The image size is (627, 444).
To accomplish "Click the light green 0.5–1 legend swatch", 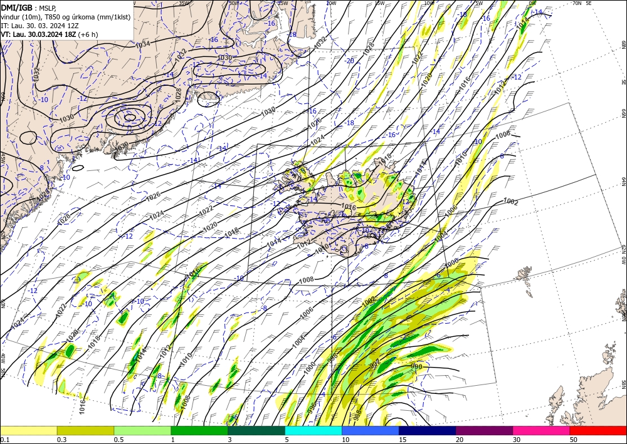I will point(142,430).
